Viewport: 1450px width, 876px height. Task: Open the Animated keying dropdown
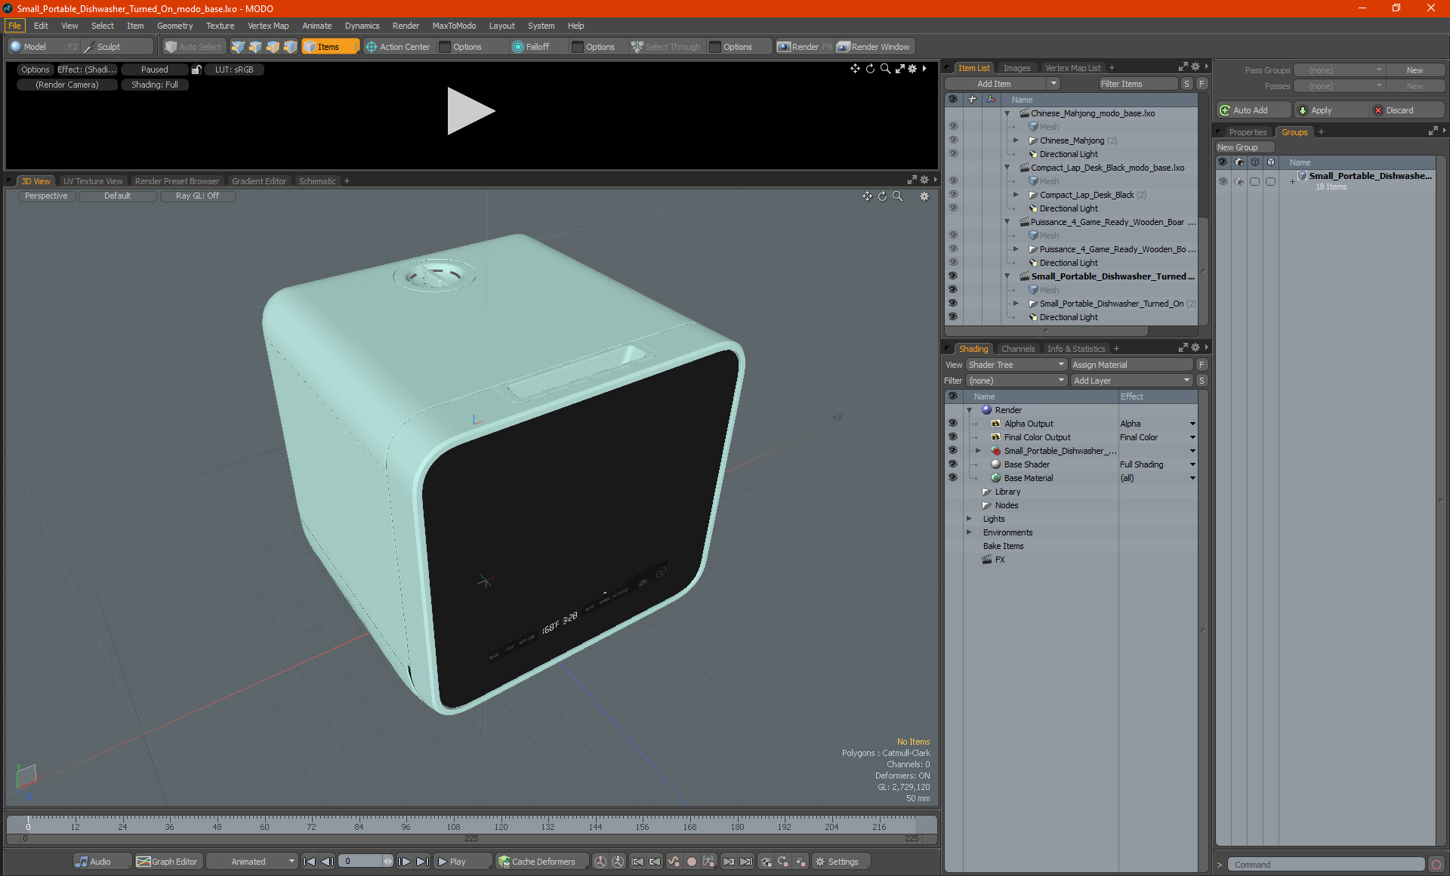[x=254, y=862]
